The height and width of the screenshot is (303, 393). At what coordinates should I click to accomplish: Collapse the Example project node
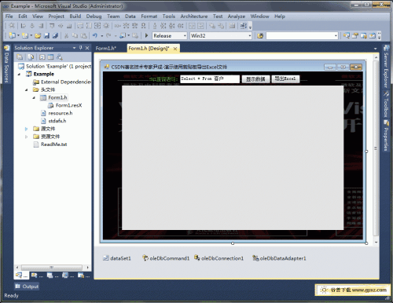point(19,75)
